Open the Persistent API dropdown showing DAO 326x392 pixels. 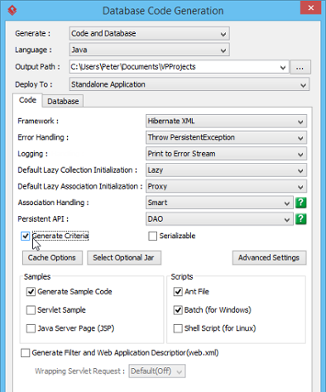pyautogui.click(x=220, y=219)
